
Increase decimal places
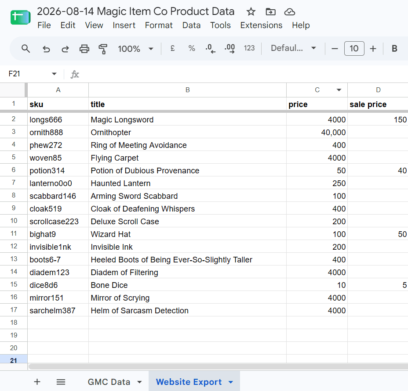pos(229,49)
